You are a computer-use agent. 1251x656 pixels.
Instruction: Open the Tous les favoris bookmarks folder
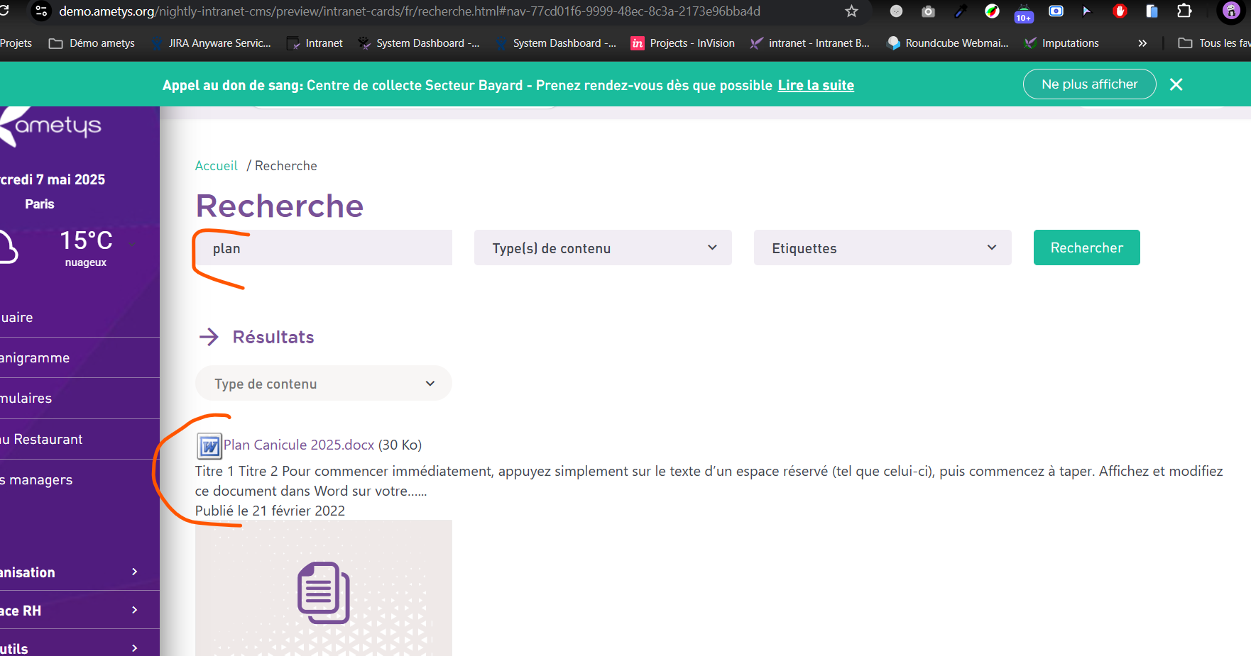pos(1214,43)
